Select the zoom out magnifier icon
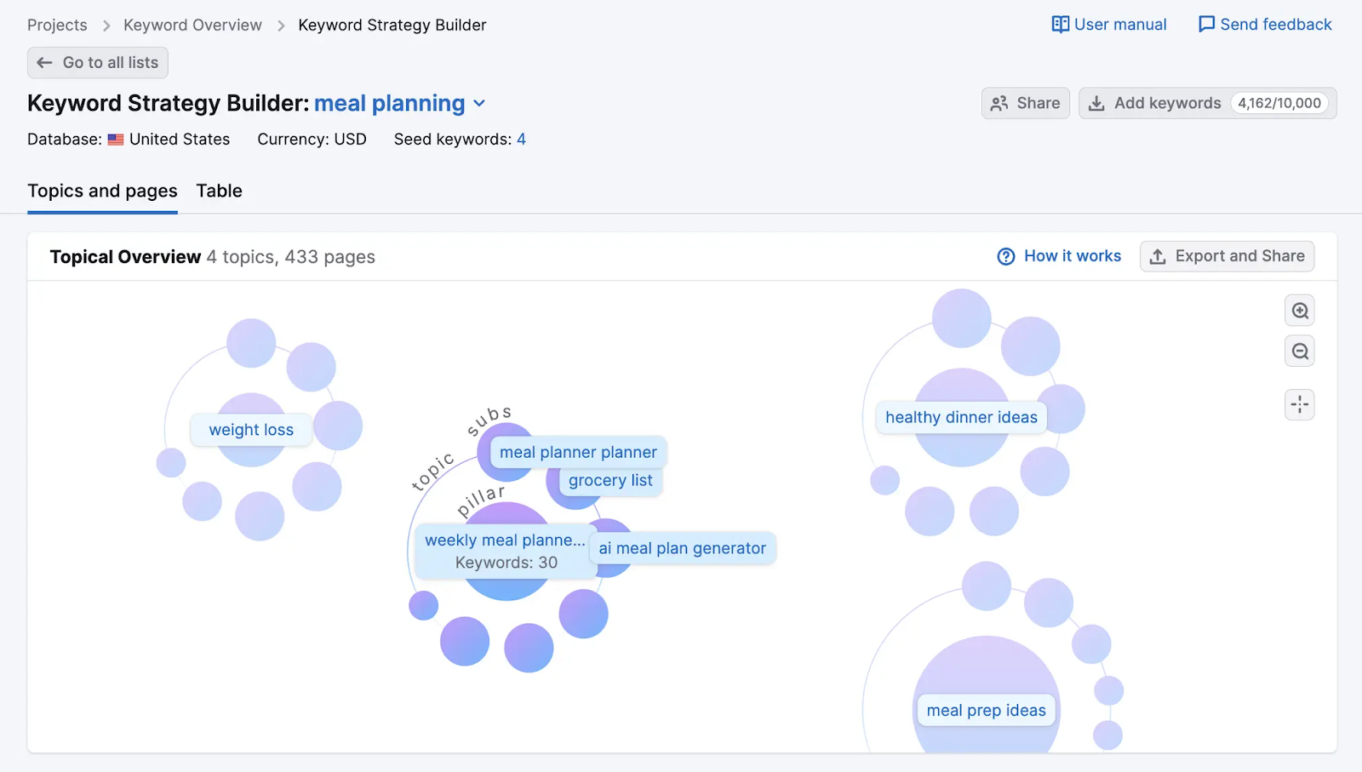 (x=1299, y=351)
